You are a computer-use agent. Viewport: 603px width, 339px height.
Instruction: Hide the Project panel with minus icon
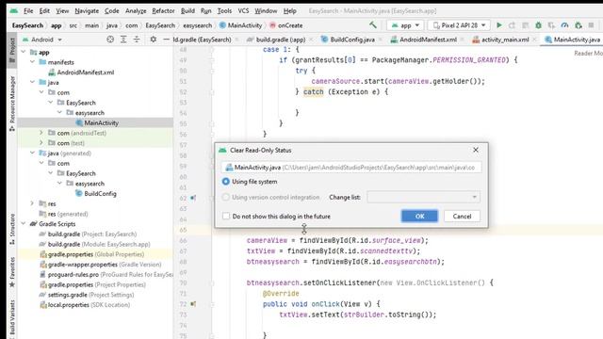click(x=166, y=40)
